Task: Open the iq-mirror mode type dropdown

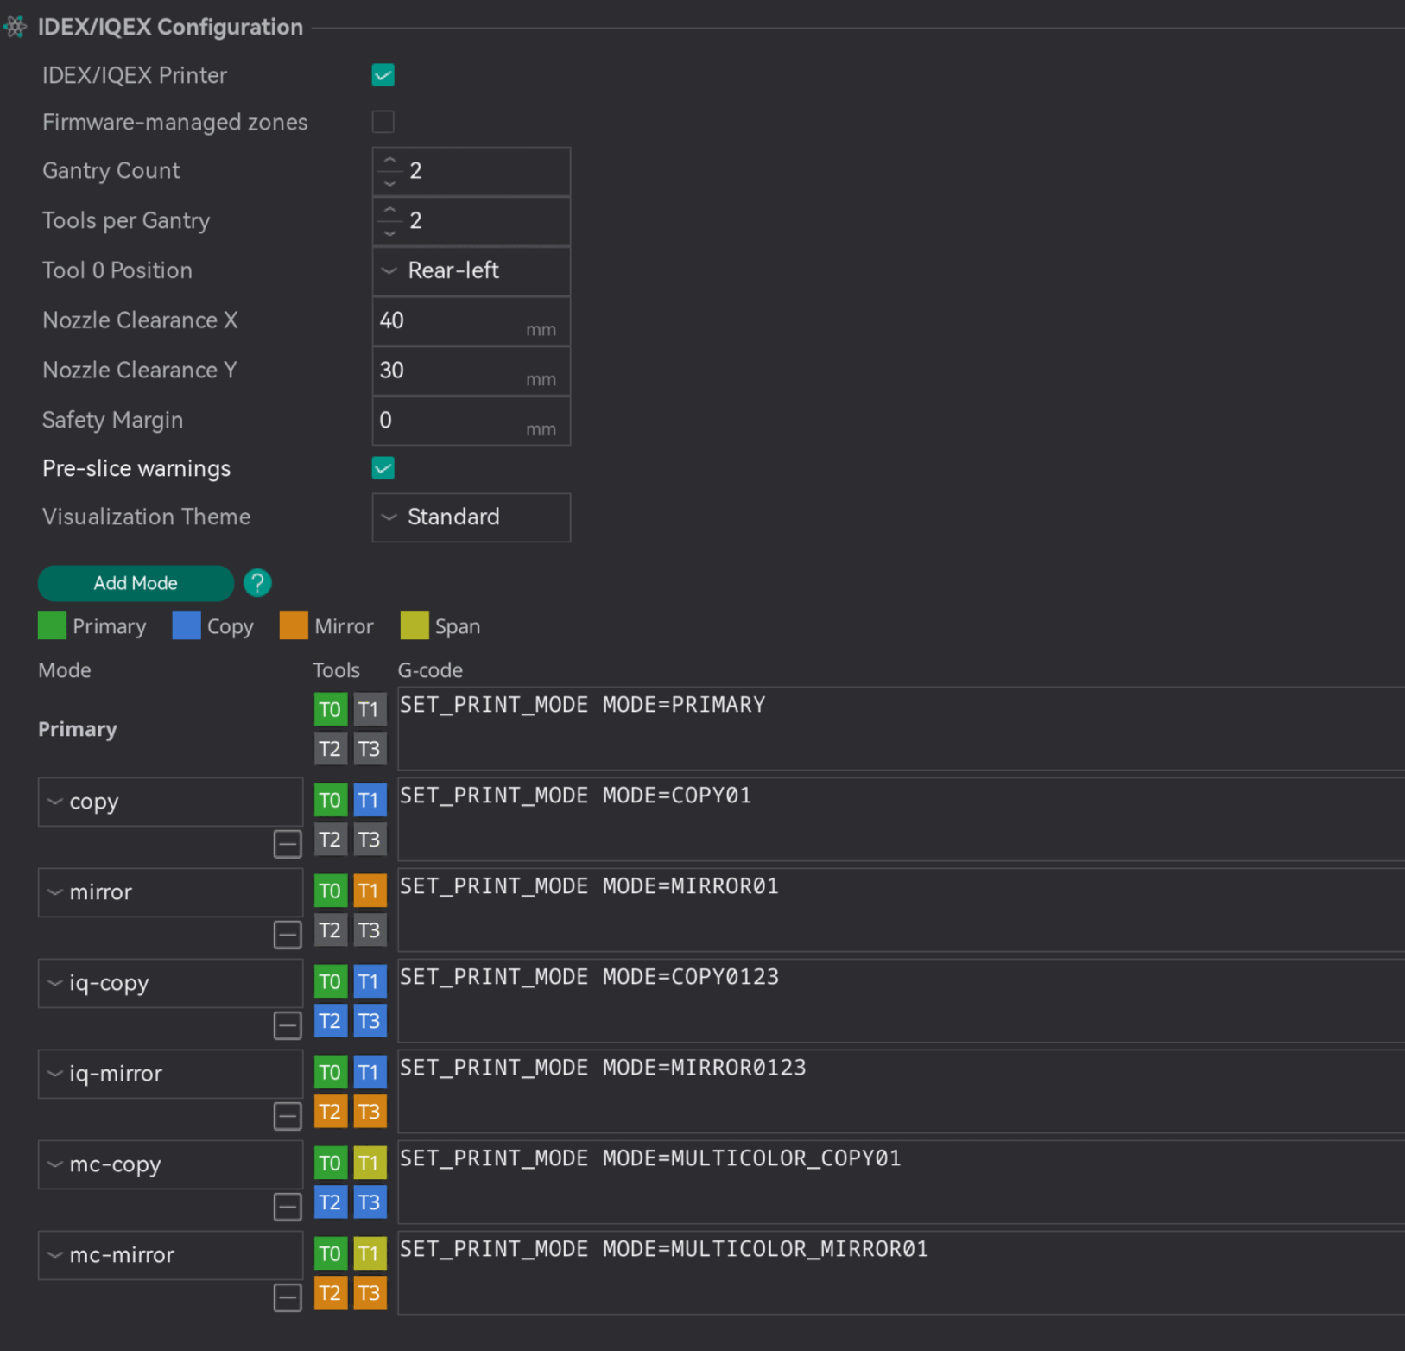Action: [x=170, y=1074]
